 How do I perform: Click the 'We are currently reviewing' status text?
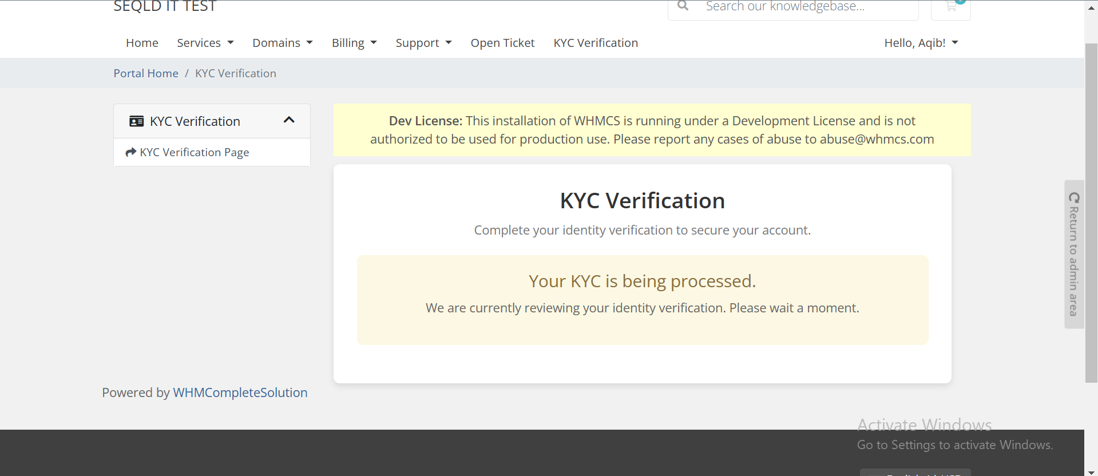click(642, 308)
